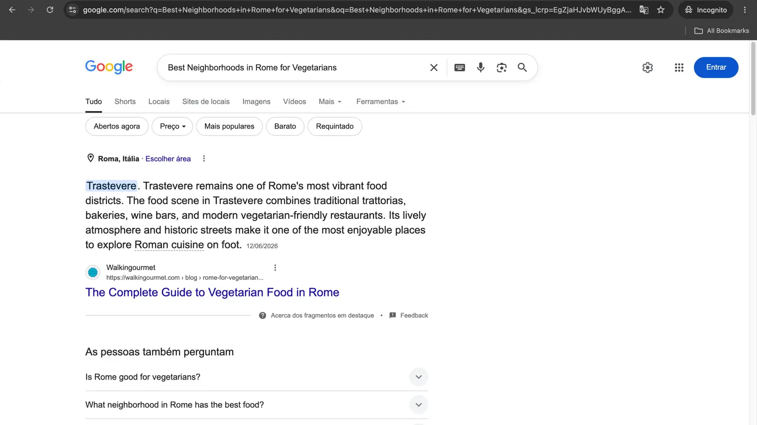Screen dimensions: 757x425
Task: Click the translate page icon
Action: click(644, 9)
